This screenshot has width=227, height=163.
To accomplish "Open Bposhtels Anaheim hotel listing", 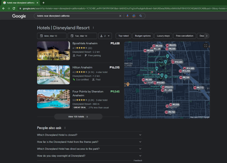I will point(85,43).
